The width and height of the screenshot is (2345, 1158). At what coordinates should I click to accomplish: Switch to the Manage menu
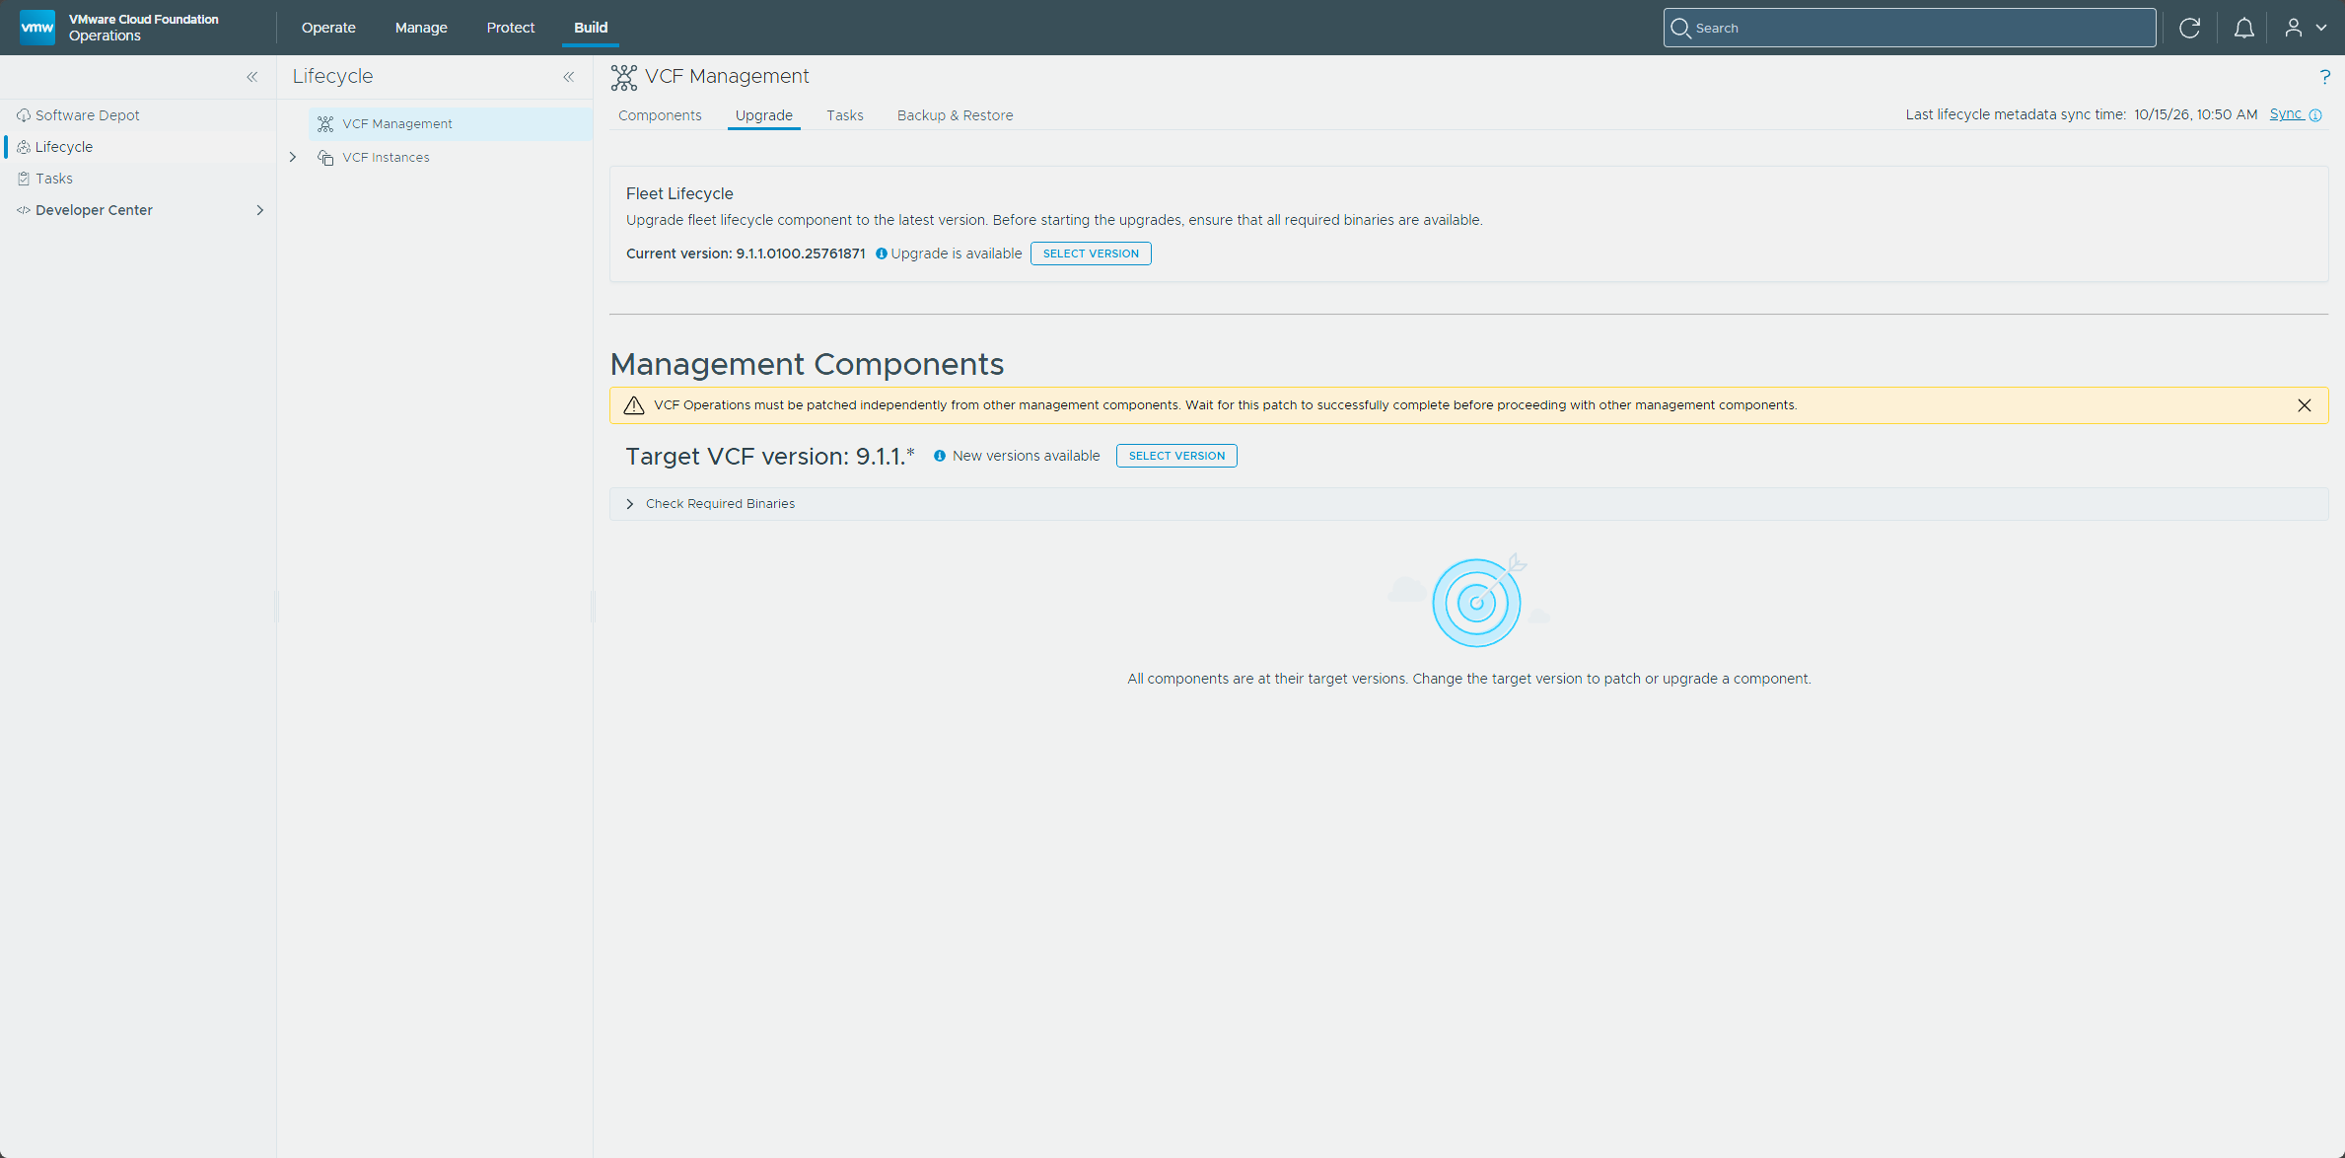coord(421,28)
